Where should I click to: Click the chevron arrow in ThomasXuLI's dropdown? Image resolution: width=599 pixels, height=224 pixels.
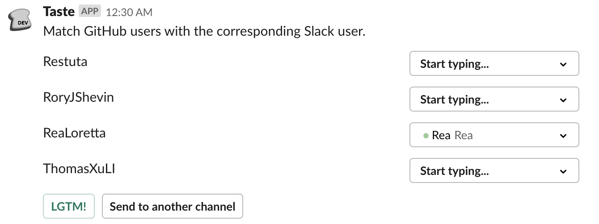[563, 171]
